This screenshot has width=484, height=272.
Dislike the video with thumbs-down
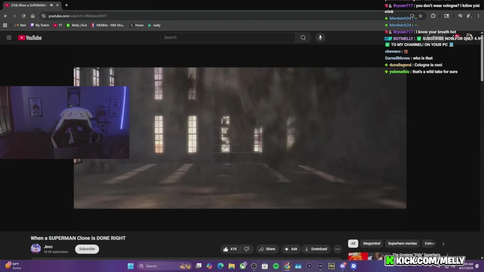247,249
